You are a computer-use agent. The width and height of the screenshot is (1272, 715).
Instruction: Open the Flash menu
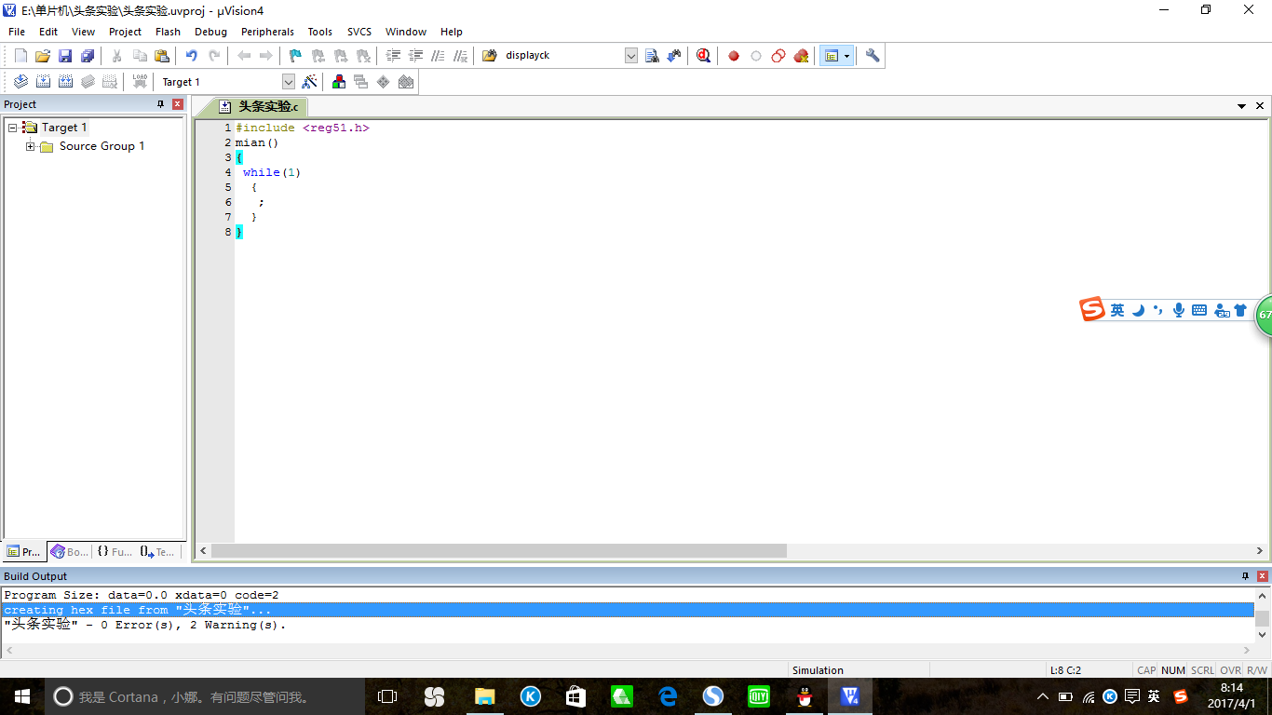168,32
